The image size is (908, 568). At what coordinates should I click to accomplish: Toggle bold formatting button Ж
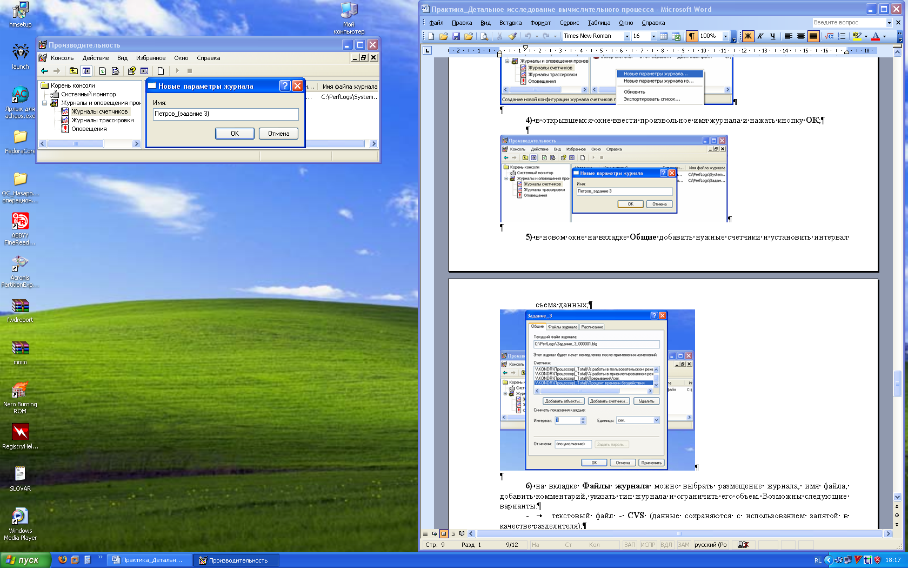(x=748, y=36)
